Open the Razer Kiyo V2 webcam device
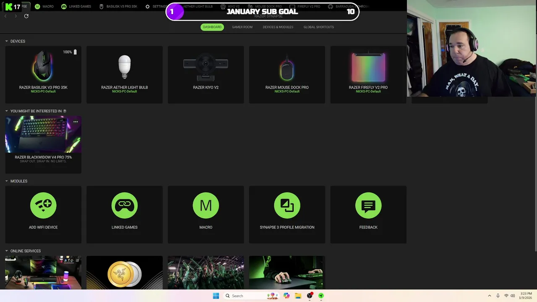The height and width of the screenshot is (302, 537). 206,74
